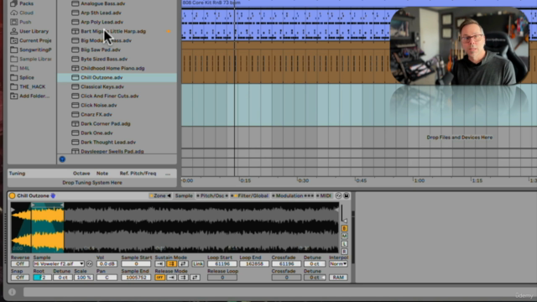This screenshot has height=302, width=537.
Task: Select sustain mode back-and-forth loop icon
Action: (x=183, y=264)
